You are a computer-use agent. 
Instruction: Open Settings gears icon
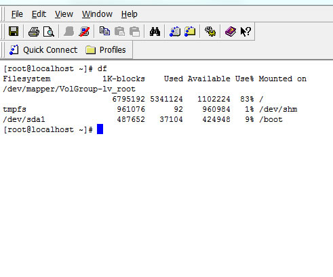pyautogui.click(x=210, y=31)
